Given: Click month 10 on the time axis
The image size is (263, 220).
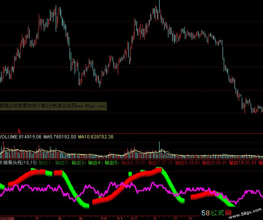Looking at the screenshot, I should tap(104, 218).
